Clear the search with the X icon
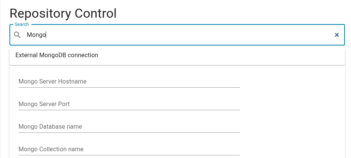 [337, 35]
